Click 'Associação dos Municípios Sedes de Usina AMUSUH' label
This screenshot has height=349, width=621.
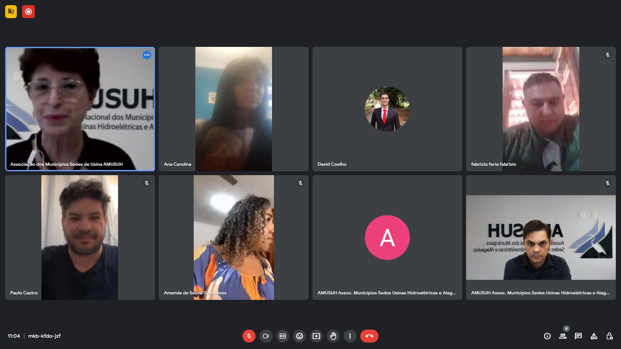click(66, 164)
